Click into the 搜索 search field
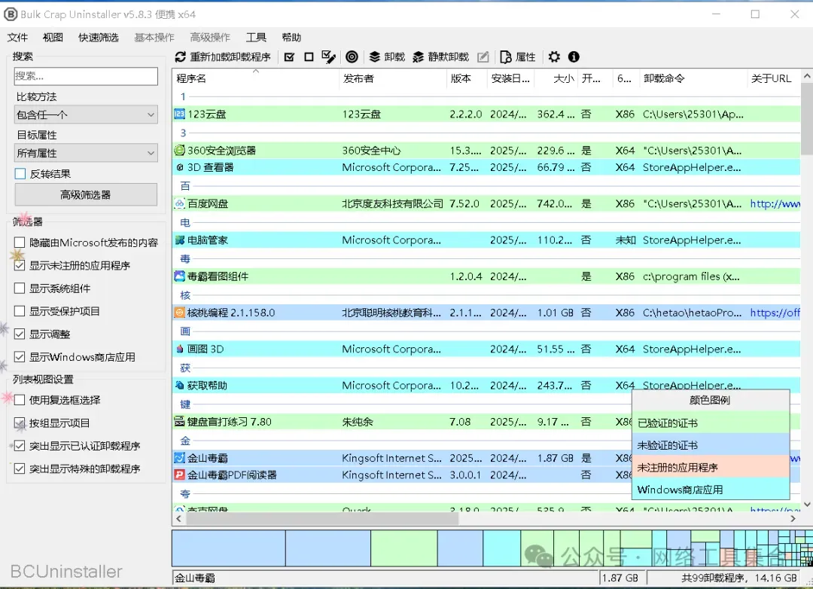The height and width of the screenshot is (589, 813). tap(86, 76)
